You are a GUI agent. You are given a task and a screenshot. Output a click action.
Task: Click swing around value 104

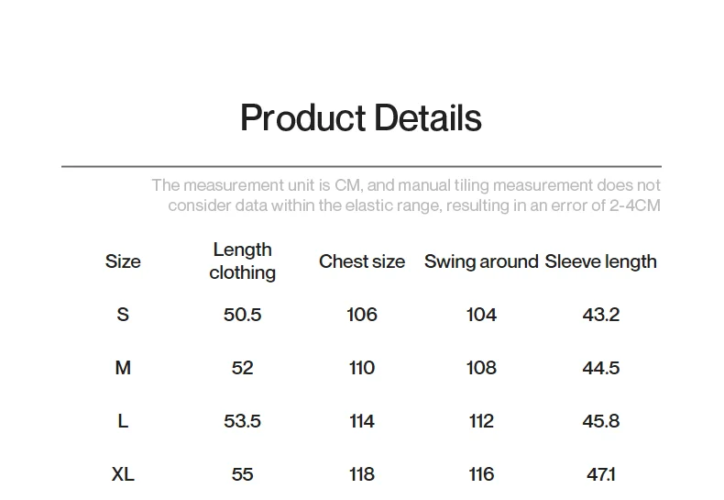[481, 315]
